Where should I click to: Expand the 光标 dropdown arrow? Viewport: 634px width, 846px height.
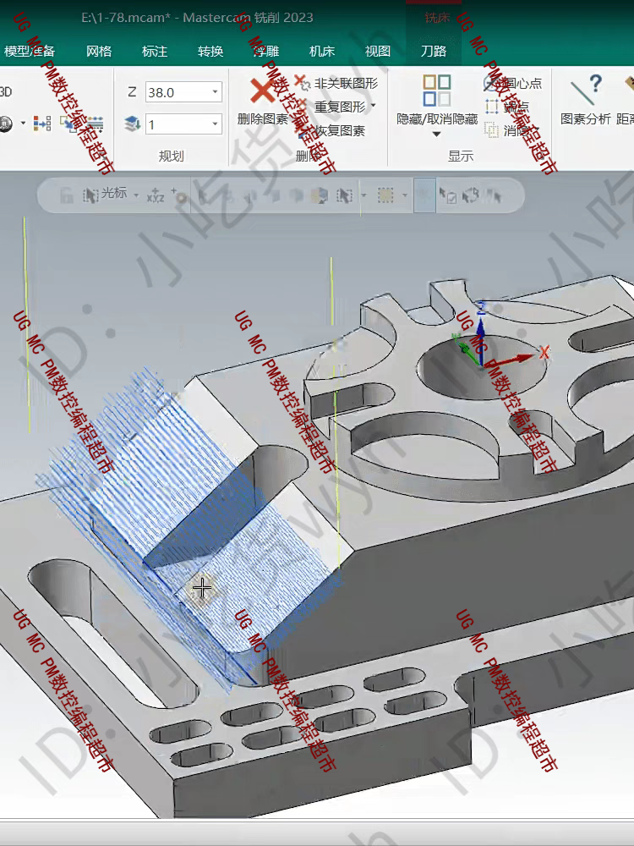136,195
